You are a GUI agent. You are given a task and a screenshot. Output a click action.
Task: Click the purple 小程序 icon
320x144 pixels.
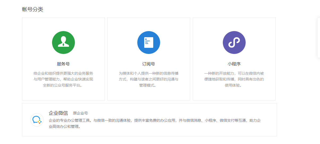pyautogui.click(x=234, y=43)
